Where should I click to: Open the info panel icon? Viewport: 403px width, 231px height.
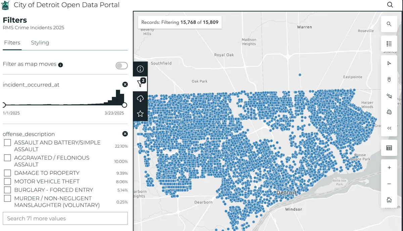pyautogui.click(x=140, y=69)
